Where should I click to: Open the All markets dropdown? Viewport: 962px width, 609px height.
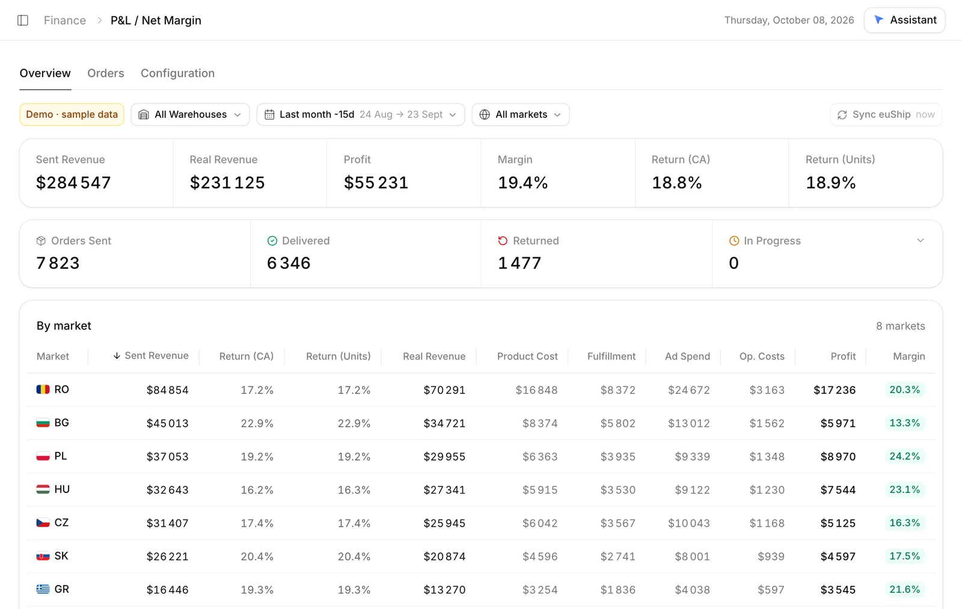pos(521,115)
